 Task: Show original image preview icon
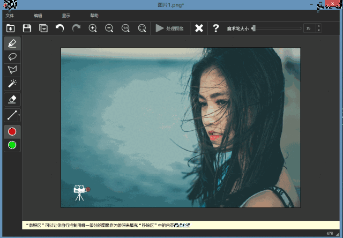(43, 28)
